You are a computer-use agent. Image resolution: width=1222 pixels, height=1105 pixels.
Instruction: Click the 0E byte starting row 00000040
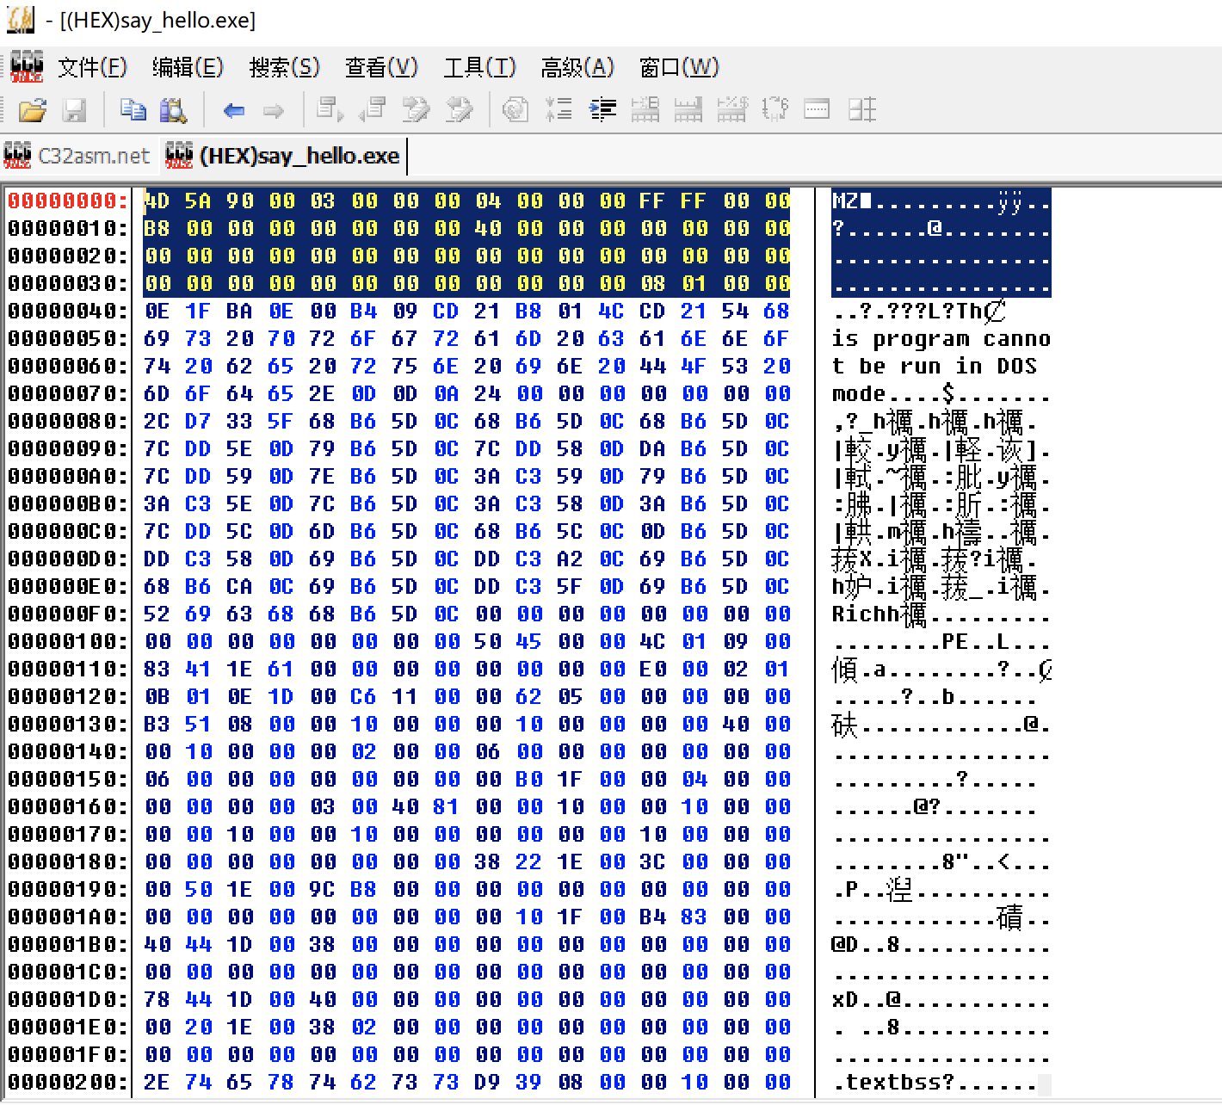tap(157, 311)
